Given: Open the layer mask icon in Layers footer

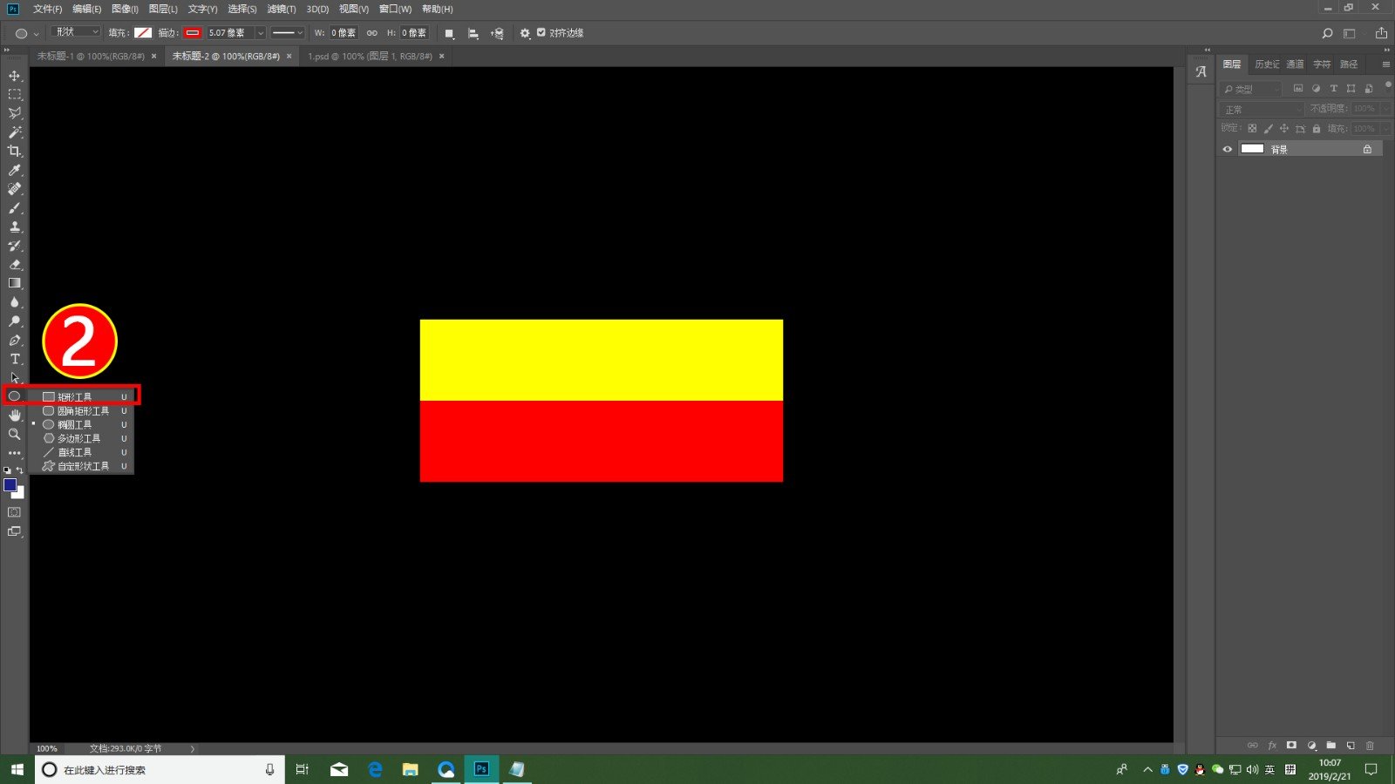Looking at the screenshot, I should (x=1291, y=746).
